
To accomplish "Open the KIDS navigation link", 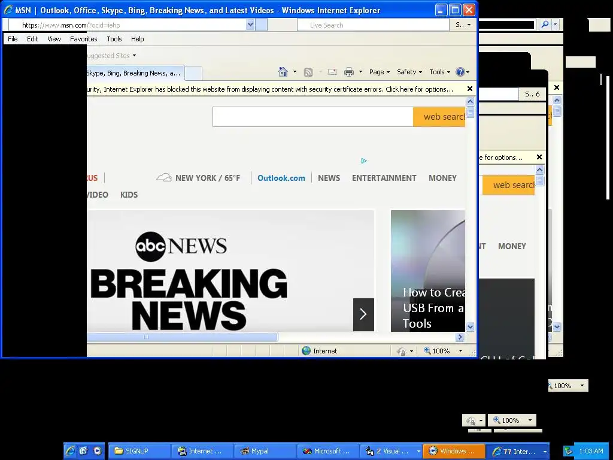I will tap(129, 195).
